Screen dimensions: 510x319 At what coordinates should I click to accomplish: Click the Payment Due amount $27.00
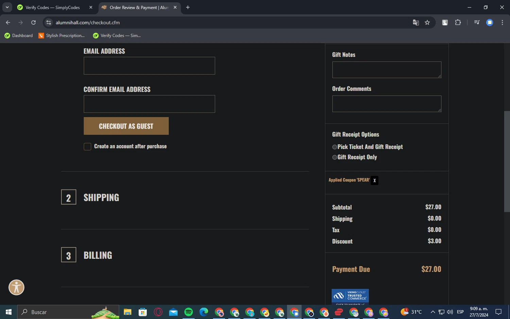(x=431, y=269)
